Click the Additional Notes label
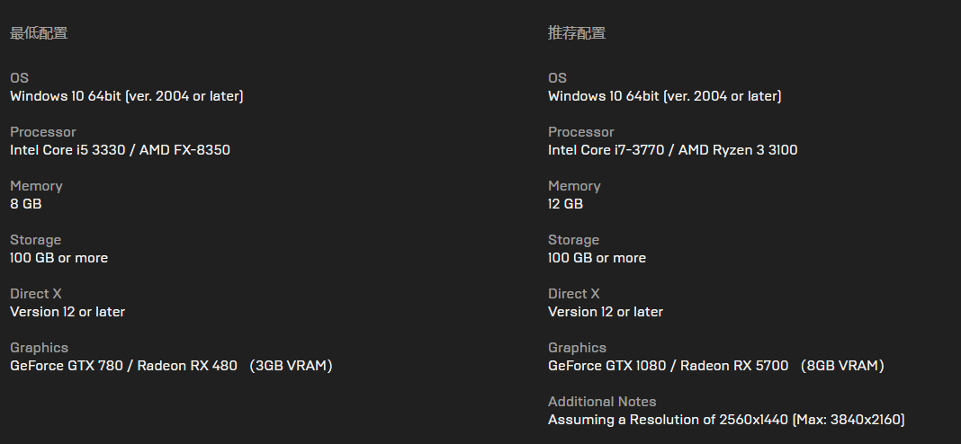961x444 pixels. tap(602, 402)
